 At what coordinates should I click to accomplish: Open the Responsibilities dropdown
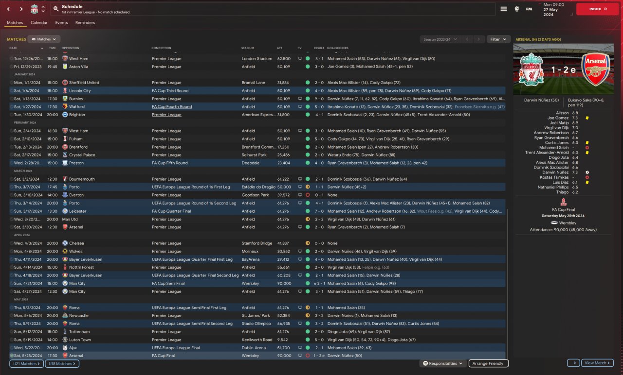click(442, 363)
